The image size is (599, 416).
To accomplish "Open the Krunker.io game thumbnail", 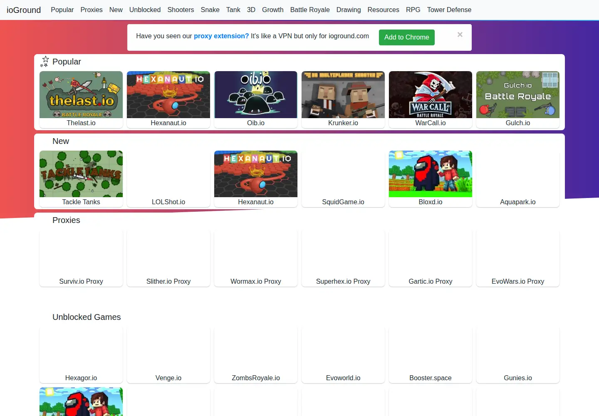I will click(343, 94).
